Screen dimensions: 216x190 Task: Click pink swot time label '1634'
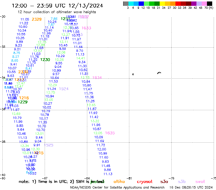click(97, 77)
